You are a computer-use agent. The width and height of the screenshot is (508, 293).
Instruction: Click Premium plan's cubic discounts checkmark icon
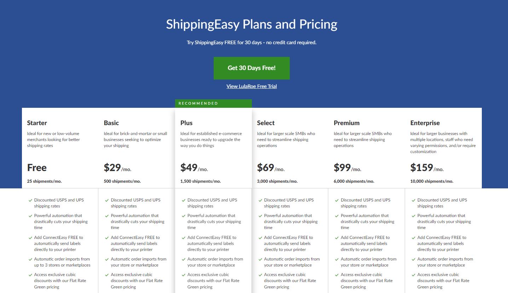337,275
